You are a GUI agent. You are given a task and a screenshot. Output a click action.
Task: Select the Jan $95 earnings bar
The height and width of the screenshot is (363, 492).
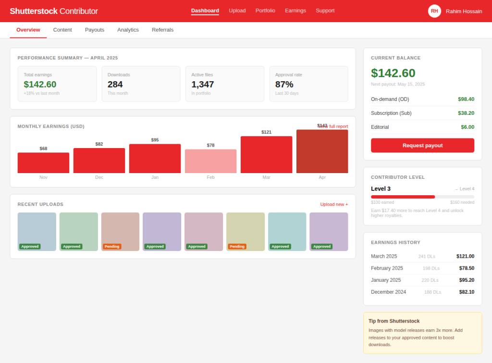155,159
